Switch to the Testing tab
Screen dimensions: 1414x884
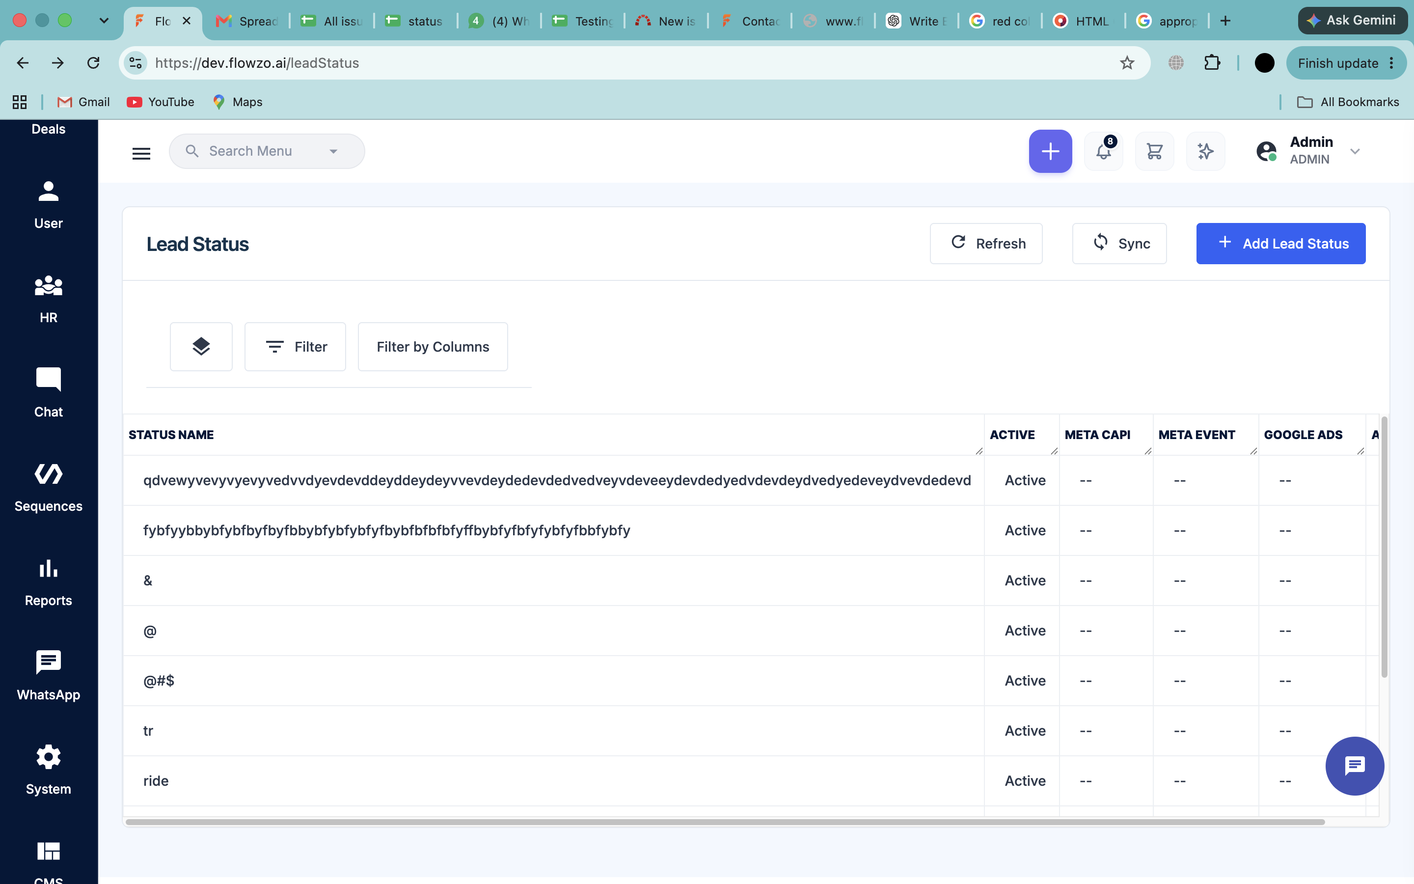[583, 21]
